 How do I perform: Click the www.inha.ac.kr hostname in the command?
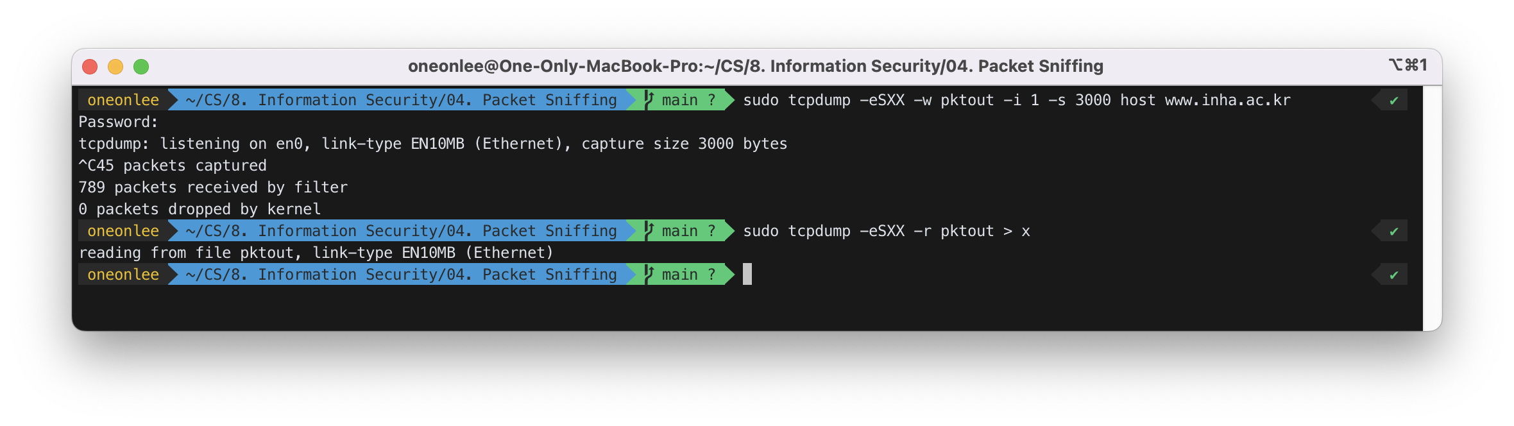point(1227,100)
